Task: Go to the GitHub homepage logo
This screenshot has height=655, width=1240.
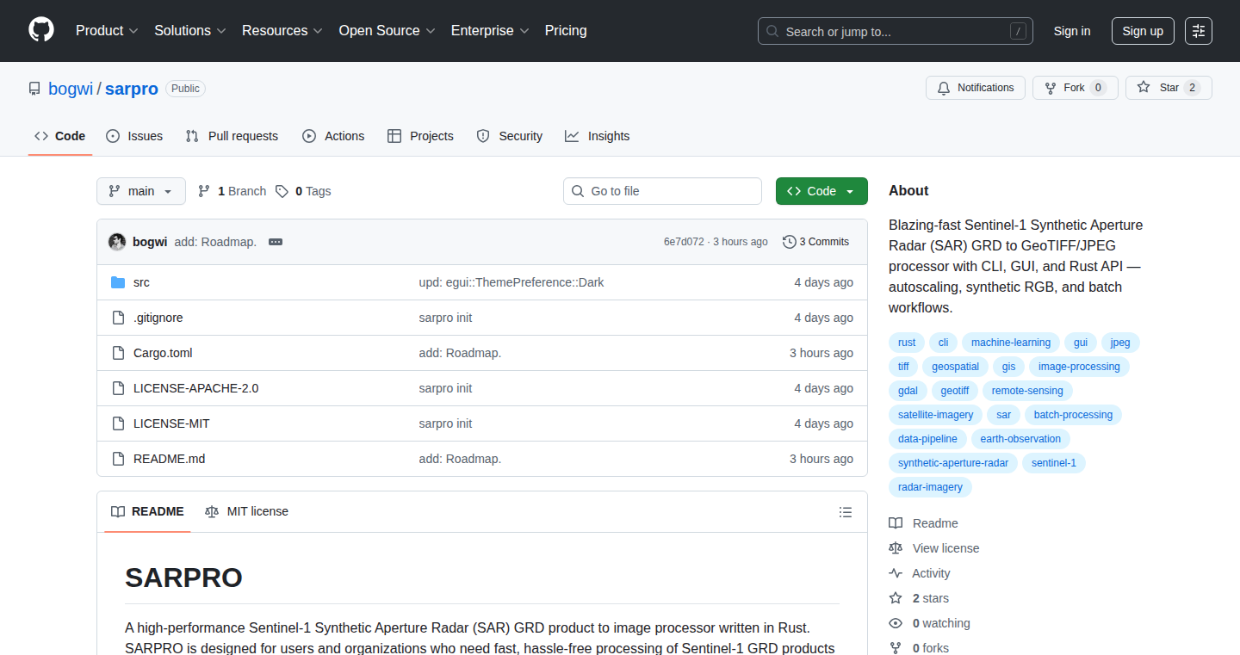Action: pyautogui.click(x=41, y=30)
